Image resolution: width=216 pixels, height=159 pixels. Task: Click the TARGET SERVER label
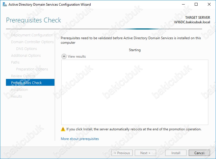pos(198,18)
